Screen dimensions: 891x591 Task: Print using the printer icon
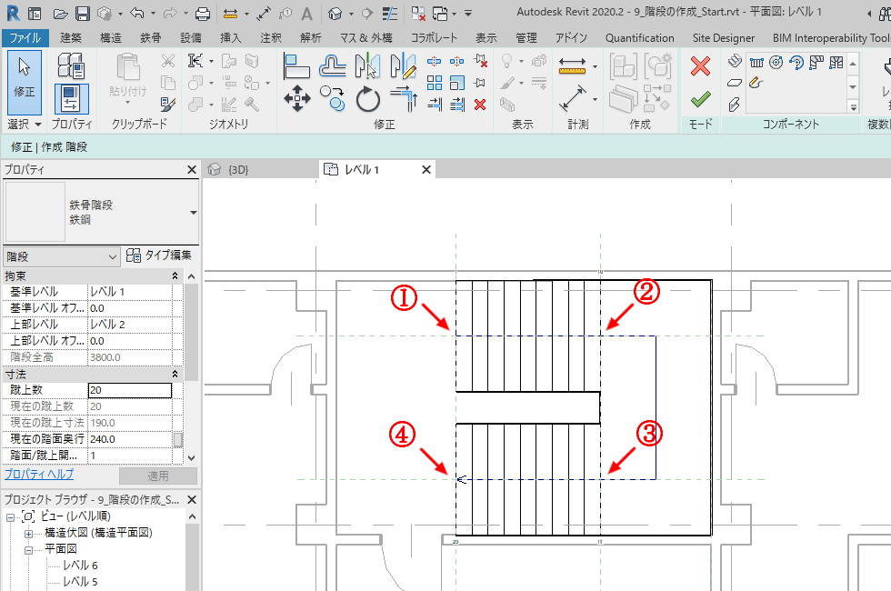point(202,13)
